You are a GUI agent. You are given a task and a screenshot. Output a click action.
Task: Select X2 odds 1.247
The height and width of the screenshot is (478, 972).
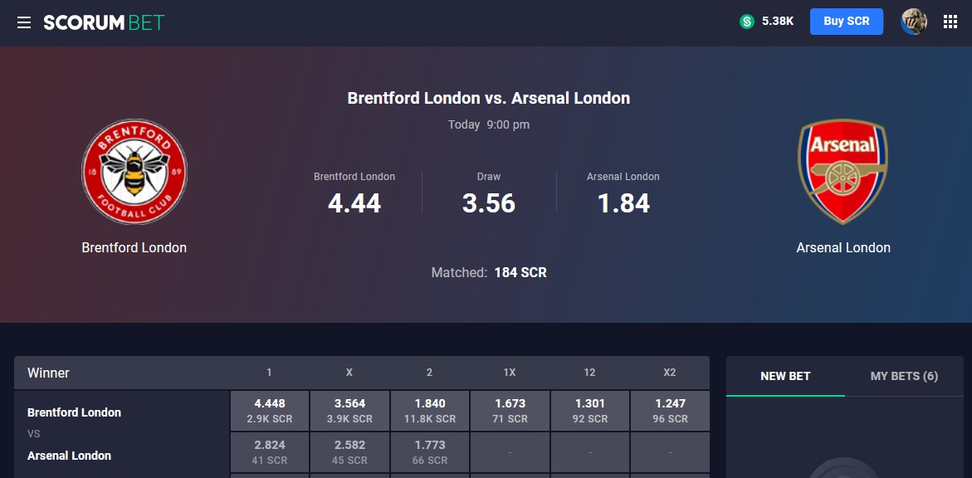(x=670, y=411)
